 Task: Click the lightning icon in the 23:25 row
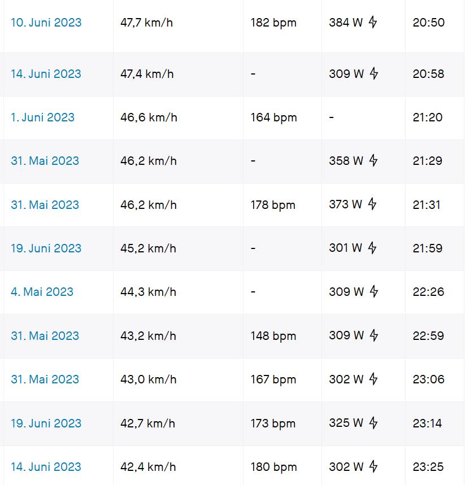pyautogui.click(x=373, y=467)
